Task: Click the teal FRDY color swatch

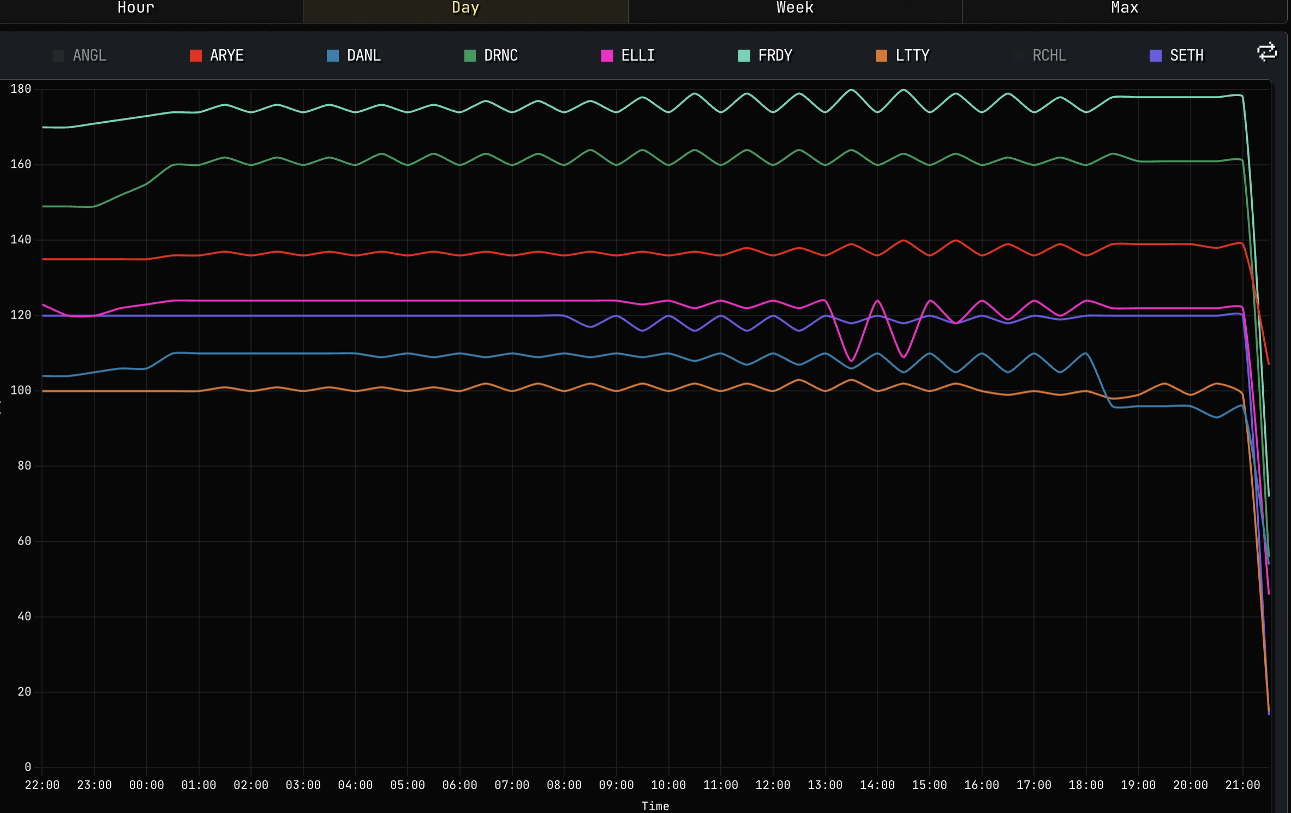Action: click(x=744, y=56)
